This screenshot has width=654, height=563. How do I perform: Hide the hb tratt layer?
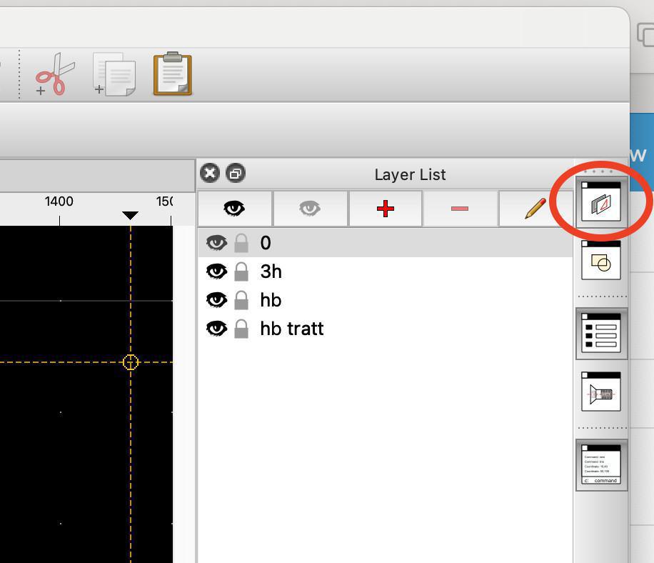pyautogui.click(x=216, y=329)
